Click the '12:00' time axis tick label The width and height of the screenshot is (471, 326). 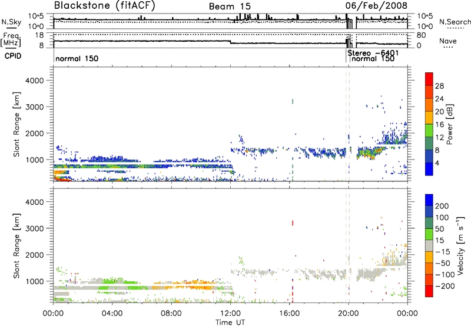pyautogui.click(x=230, y=314)
